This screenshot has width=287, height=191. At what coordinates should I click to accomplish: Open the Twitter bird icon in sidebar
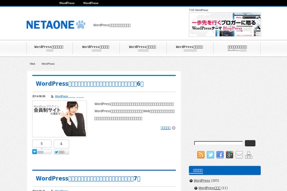point(210,155)
